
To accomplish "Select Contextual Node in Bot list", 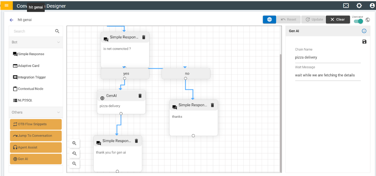I will pyautogui.click(x=28, y=89).
